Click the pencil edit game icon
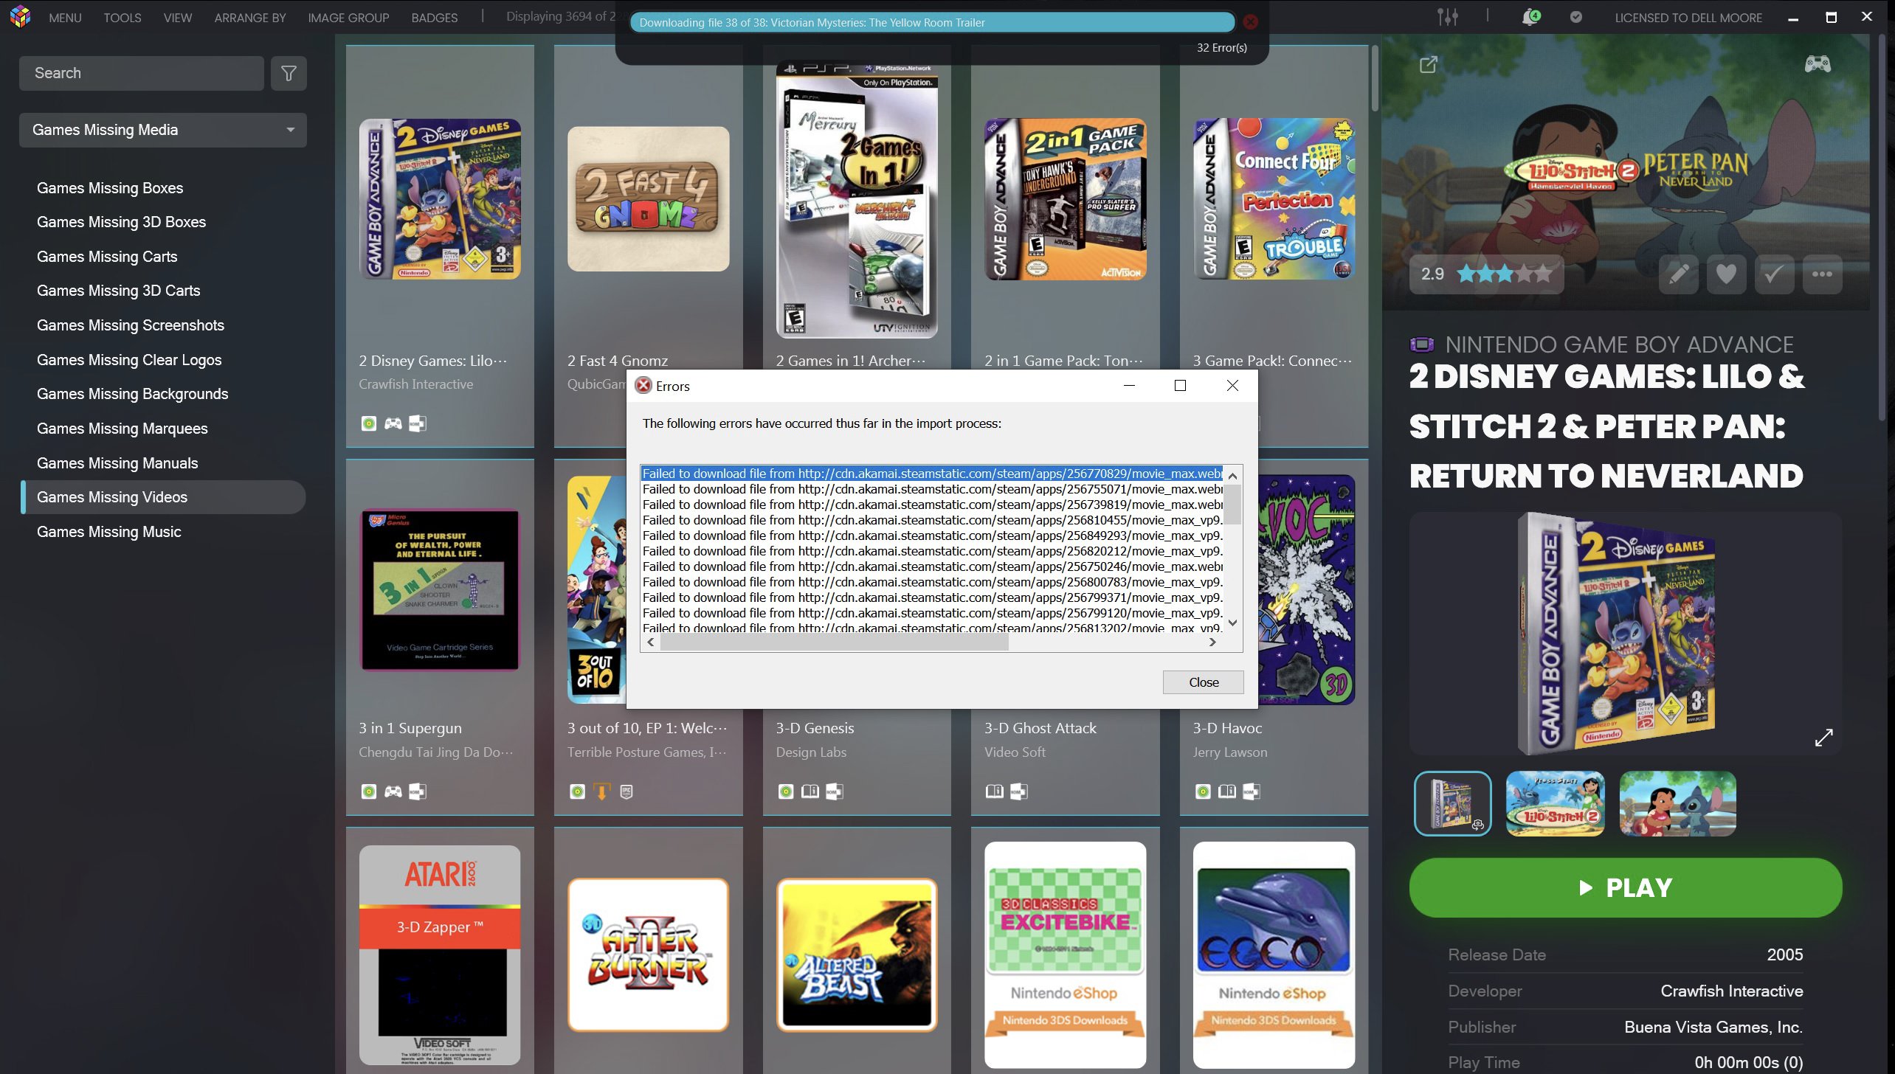Image resolution: width=1895 pixels, height=1074 pixels. (1679, 274)
